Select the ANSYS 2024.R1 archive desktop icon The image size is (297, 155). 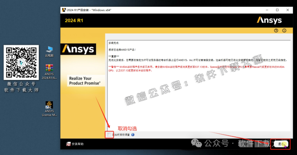coord(49,72)
